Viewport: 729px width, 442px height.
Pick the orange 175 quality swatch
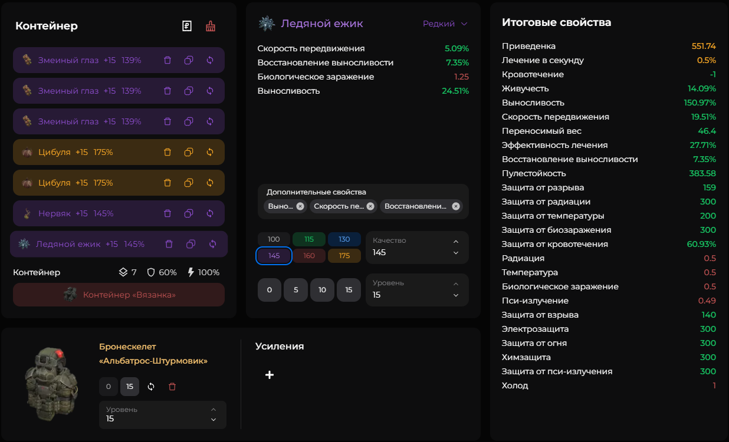click(x=344, y=256)
